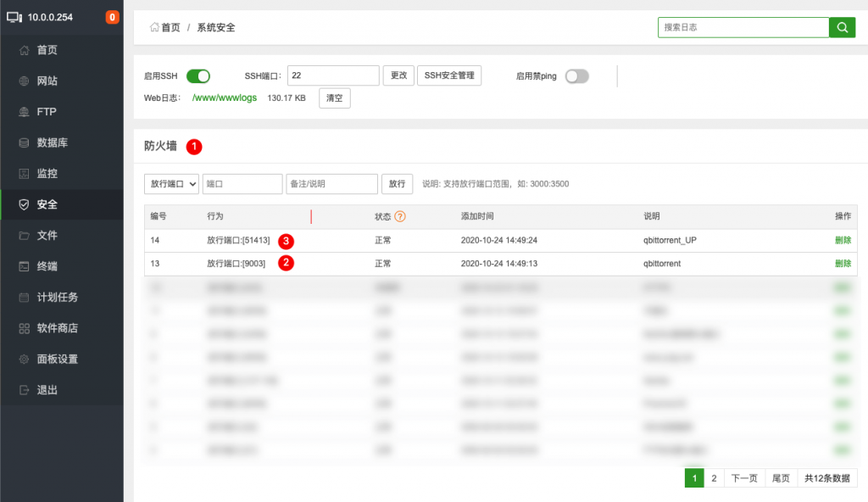Image resolution: width=868 pixels, height=502 pixels.
Task: Open SSH安全管理 button
Action: 449,75
